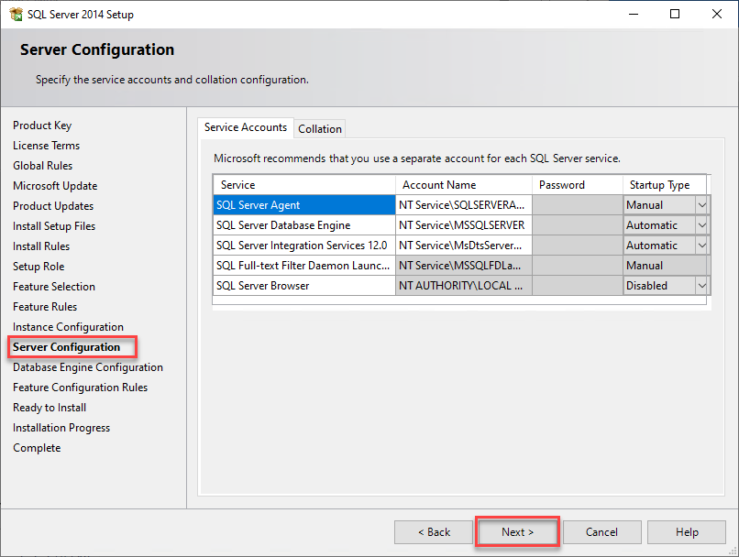The width and height of the screenshot is (739, 557).
Task: Click Server Configuration in the step list
Action: point(66,347)
